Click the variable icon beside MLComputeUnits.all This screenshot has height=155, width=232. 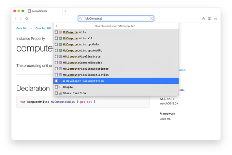60,38
